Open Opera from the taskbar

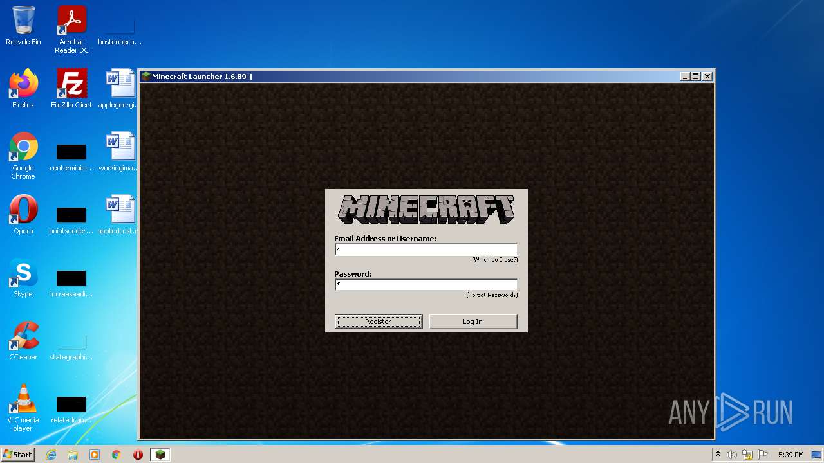pyautogui.click(x=138, y=455)
